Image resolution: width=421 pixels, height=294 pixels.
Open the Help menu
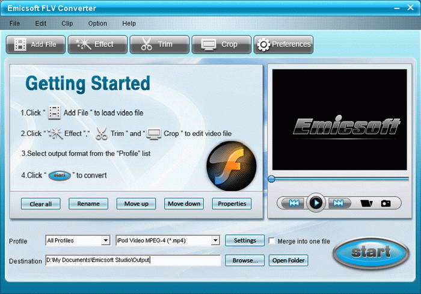click(129, 23)
